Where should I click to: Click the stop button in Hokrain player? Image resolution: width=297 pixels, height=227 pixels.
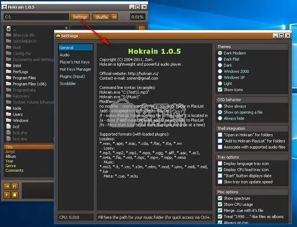15,195
